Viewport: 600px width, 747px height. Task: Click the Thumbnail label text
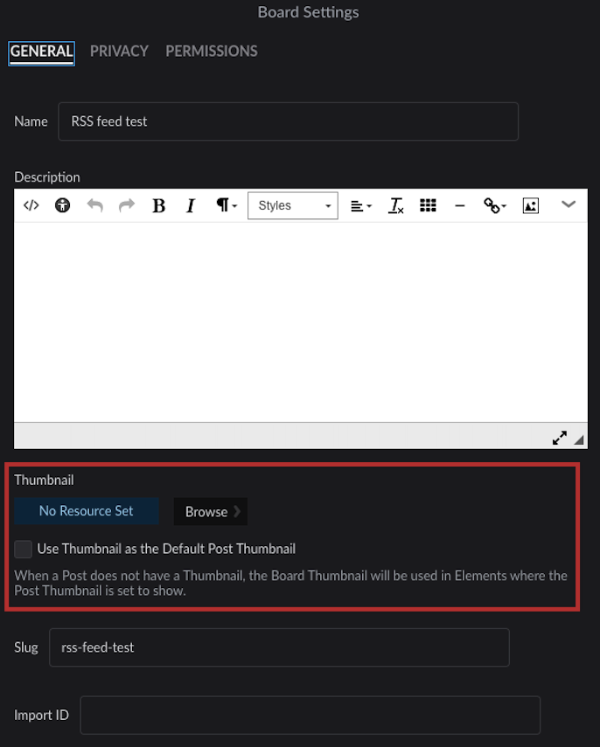click(44, 480)
